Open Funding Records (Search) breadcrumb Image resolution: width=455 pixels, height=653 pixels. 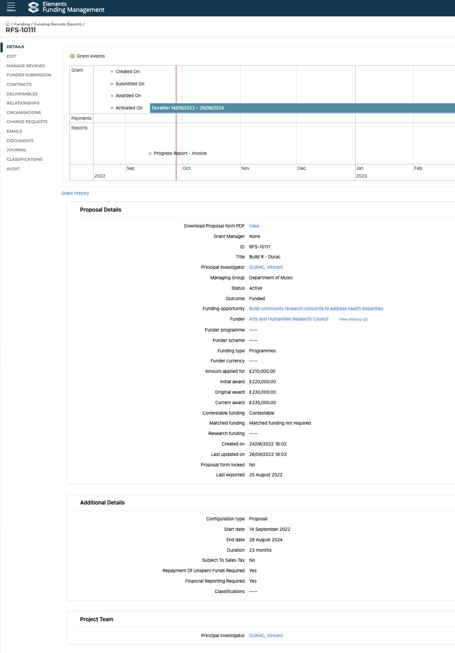(58, 24)
